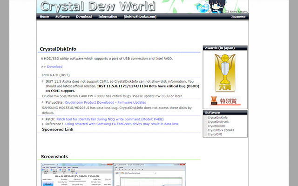Screen dimensions: 298x186
Task: Click the Software sidebar panel header
Action: click(x=225, y=113)
